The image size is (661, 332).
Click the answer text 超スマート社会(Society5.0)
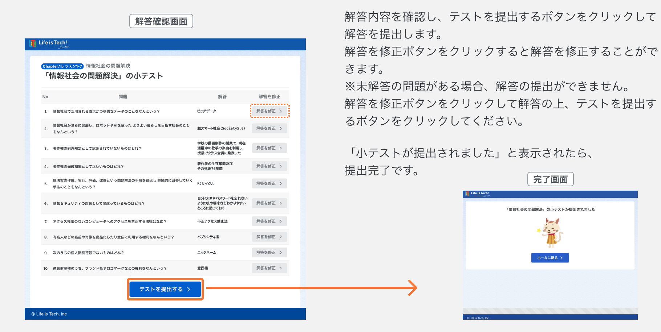[x=221, y=128]
